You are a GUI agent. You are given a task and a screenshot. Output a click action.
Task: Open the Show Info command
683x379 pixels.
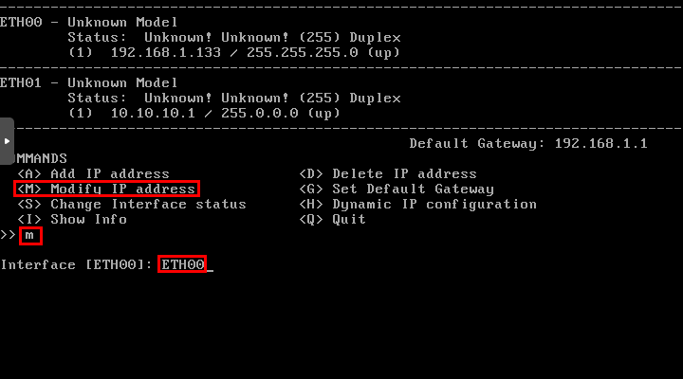point(72,219)
